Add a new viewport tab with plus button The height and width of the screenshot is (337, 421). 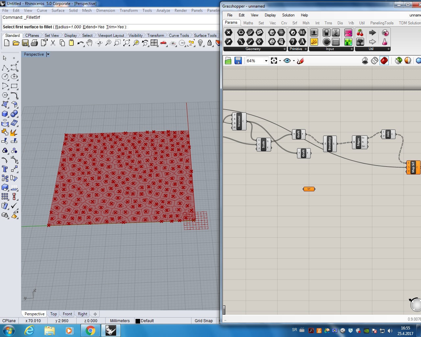tap(95, 314)
